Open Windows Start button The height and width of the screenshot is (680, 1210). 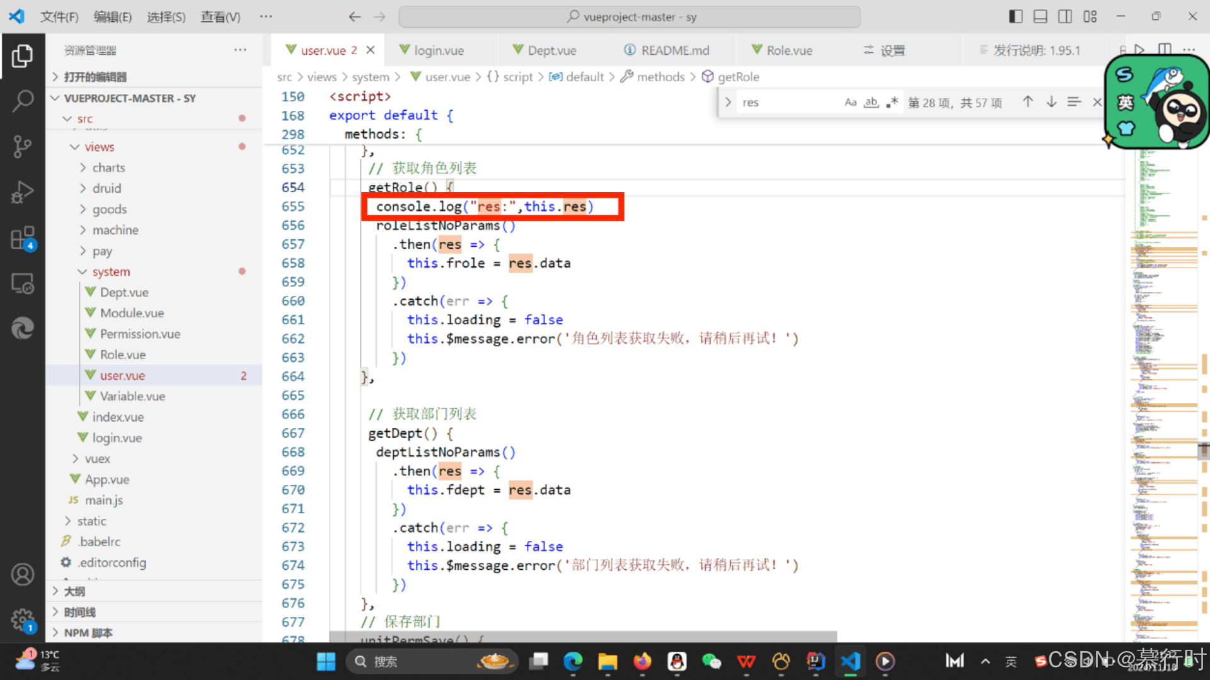326,661
